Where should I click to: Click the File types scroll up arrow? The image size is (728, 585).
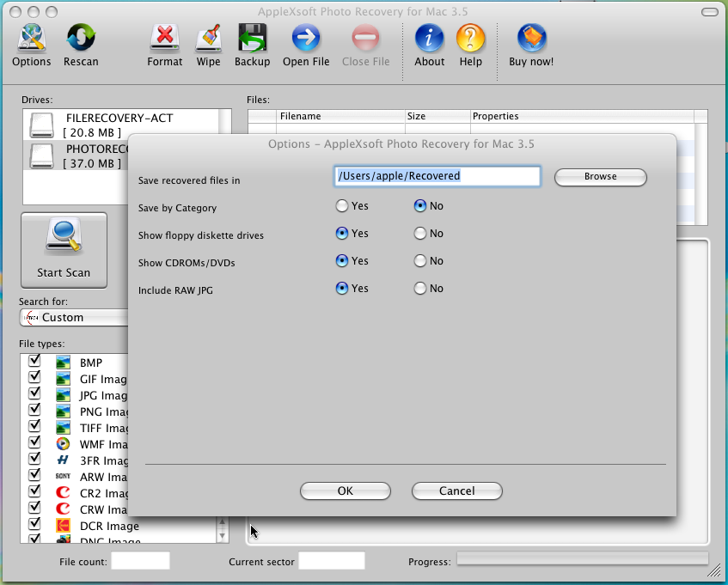pyautogui.click(x=222, y=522)
